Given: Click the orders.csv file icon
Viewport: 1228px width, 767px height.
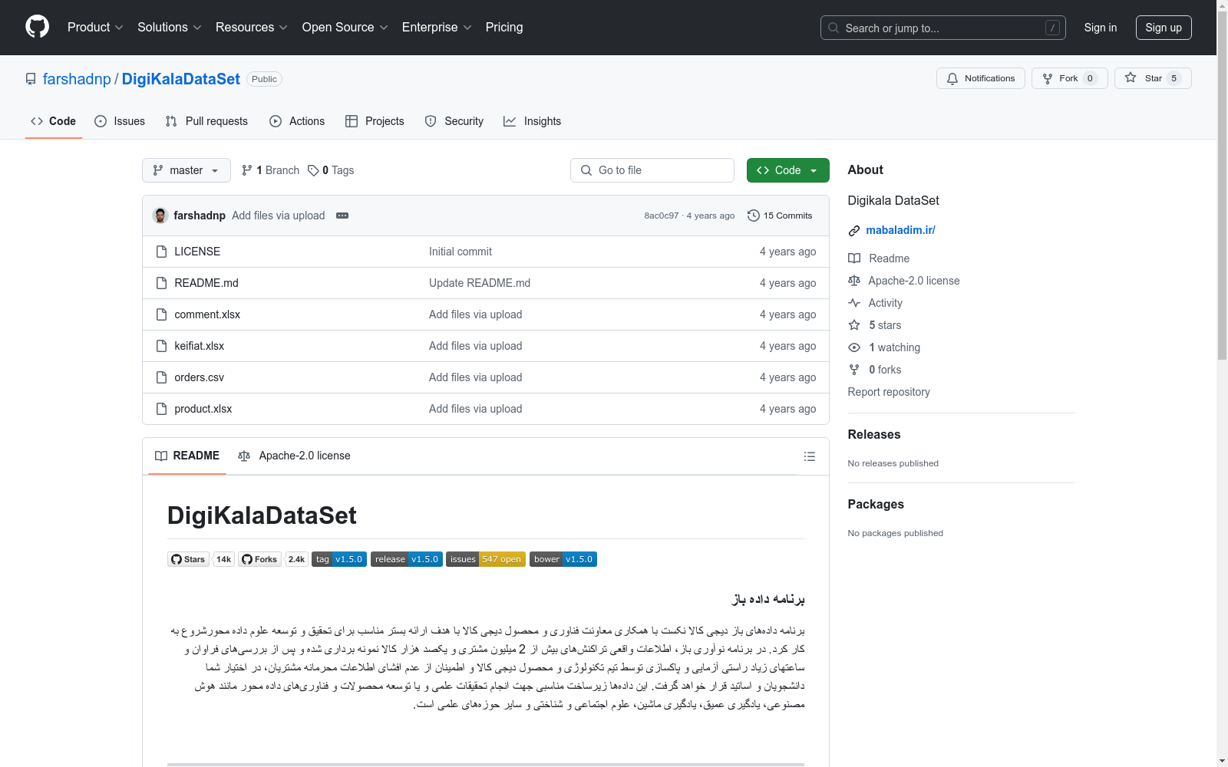Looking at the screenshot, I should tap(161, 377).
